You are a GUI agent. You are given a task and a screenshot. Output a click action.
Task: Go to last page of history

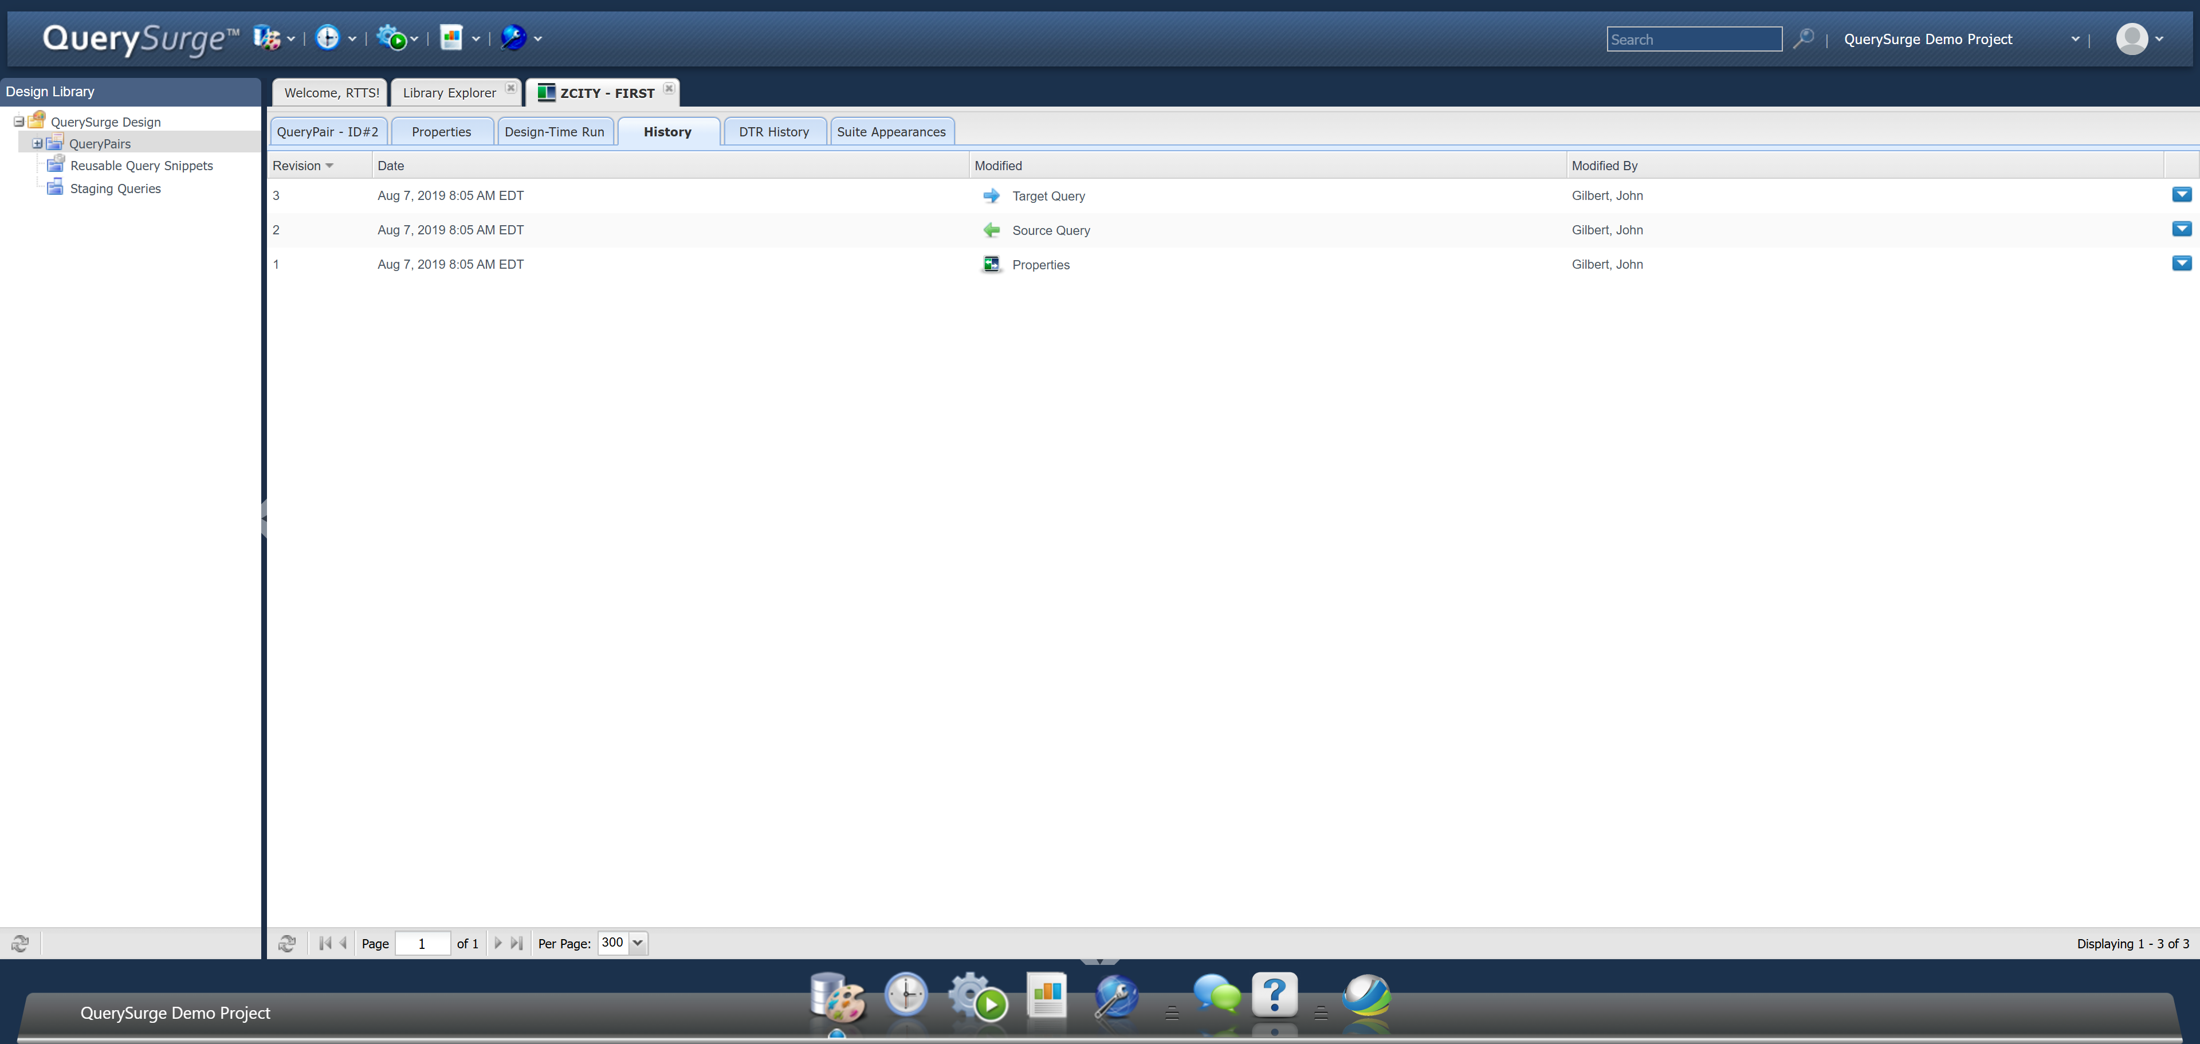[x=517, y=943]
